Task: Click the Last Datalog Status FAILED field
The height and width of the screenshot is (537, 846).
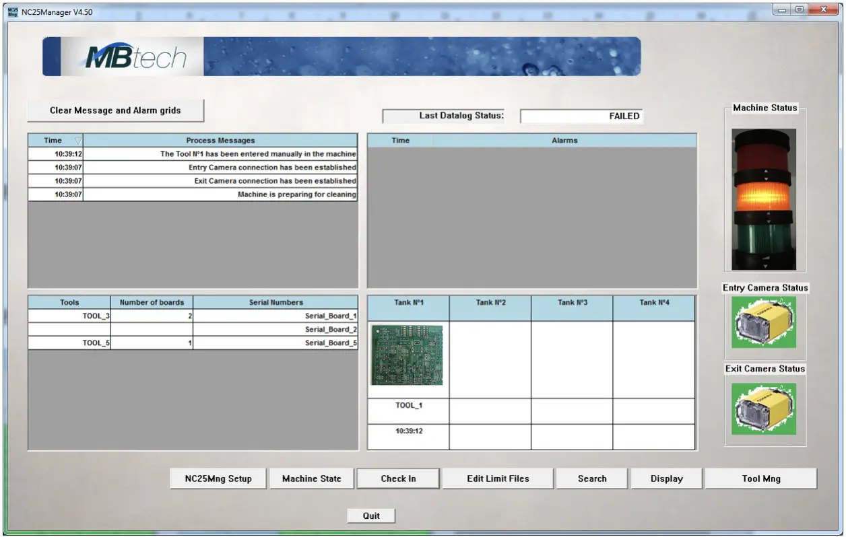Action: (581, 116)
